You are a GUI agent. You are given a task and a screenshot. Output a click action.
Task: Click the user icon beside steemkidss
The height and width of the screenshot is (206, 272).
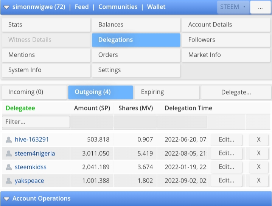tap(9, 167)
